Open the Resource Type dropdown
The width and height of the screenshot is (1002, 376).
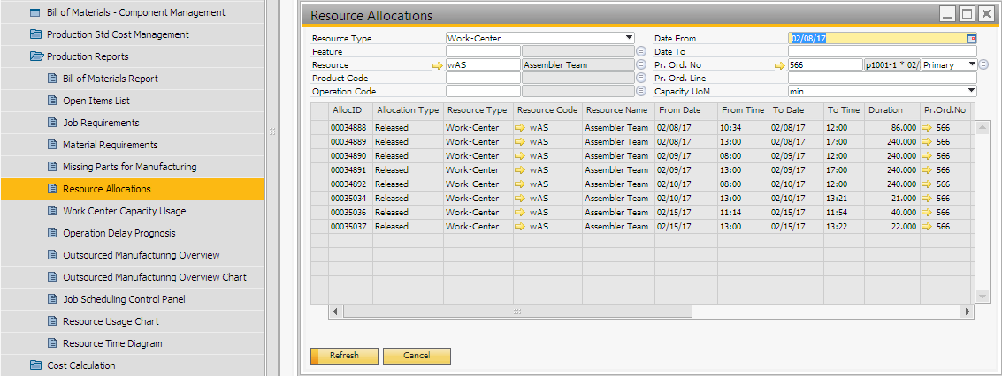pyautogui.click(x=629, y=39)
